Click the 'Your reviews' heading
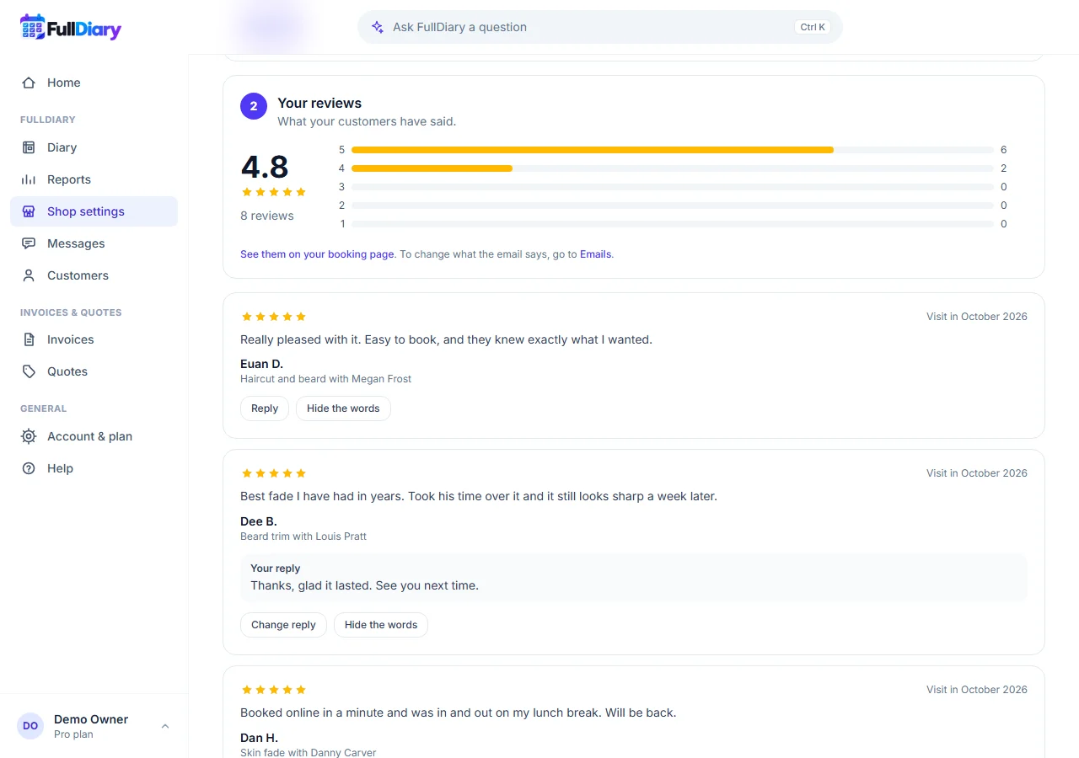The image size is (1079, 758). pyautogui.click(x=319, y=103)
